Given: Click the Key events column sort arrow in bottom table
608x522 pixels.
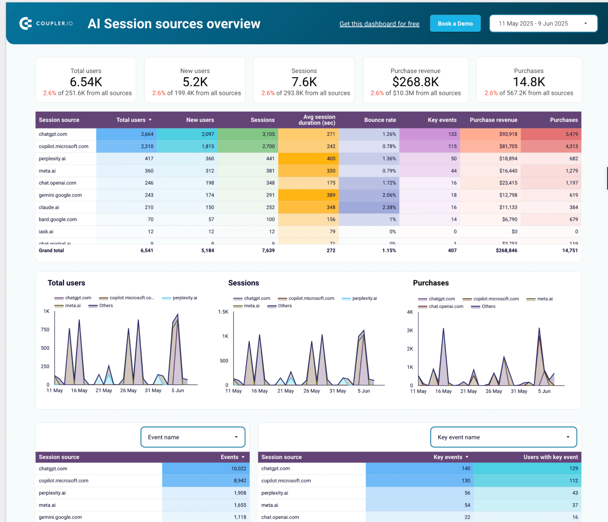Looking at the screenshot, I should [467, 457].
